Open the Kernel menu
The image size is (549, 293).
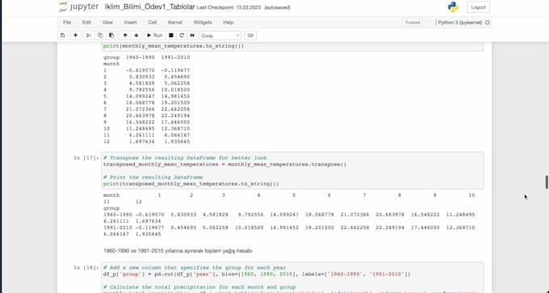click(175, 23)
